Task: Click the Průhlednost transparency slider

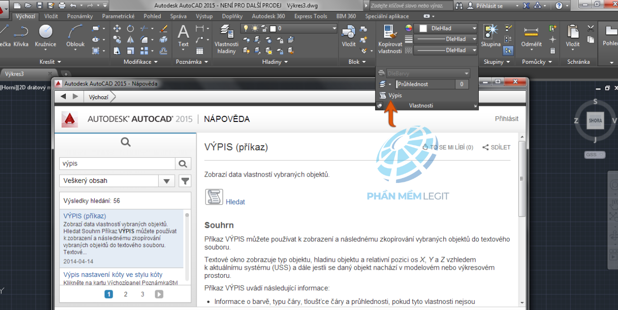Action: click(426, 84)
